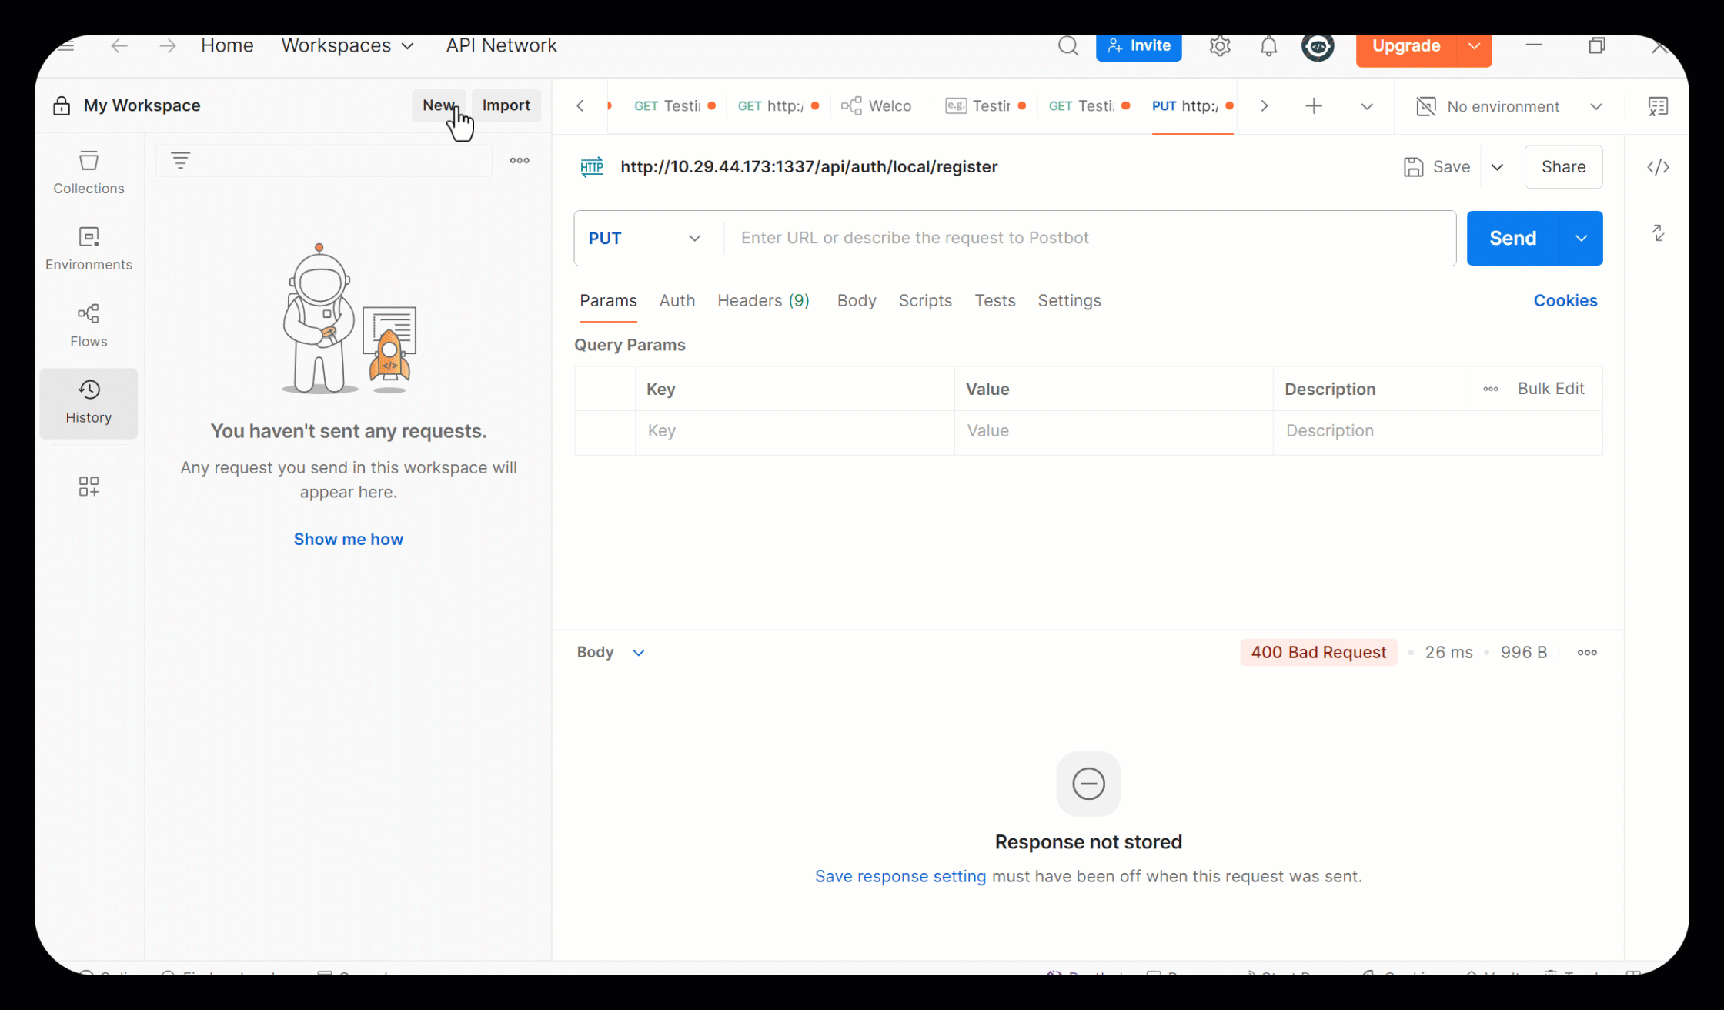
Task: Switch to the Headers (9) tab
Action: click(x=763, y=300)
